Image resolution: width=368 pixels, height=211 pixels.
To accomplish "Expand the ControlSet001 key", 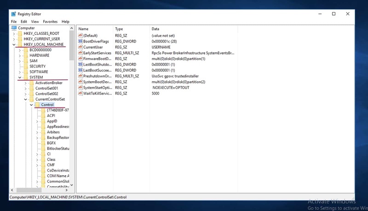I will [26, 89].
